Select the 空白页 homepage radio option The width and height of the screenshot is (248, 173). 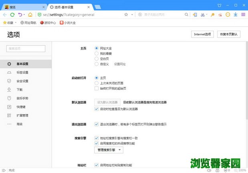point(97,59)
